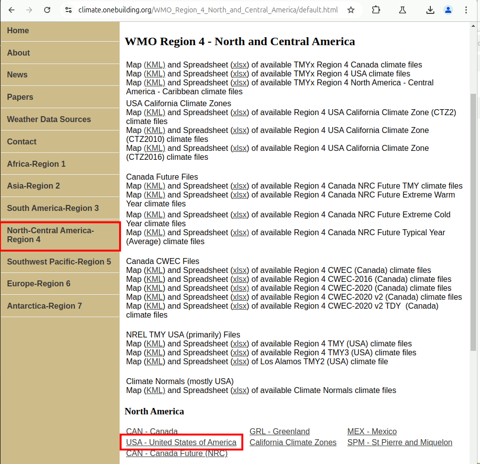
Task: Reload the current page
Action: coord(47,10)
